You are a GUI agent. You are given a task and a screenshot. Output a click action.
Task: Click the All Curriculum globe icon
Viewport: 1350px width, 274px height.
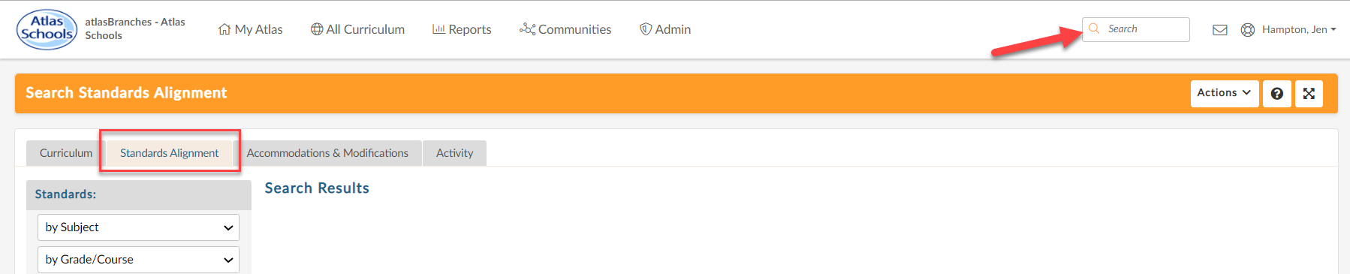317,29
